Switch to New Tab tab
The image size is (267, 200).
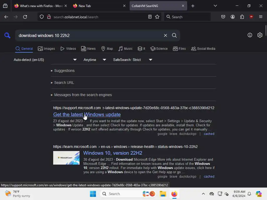click(x=99, y=6)
